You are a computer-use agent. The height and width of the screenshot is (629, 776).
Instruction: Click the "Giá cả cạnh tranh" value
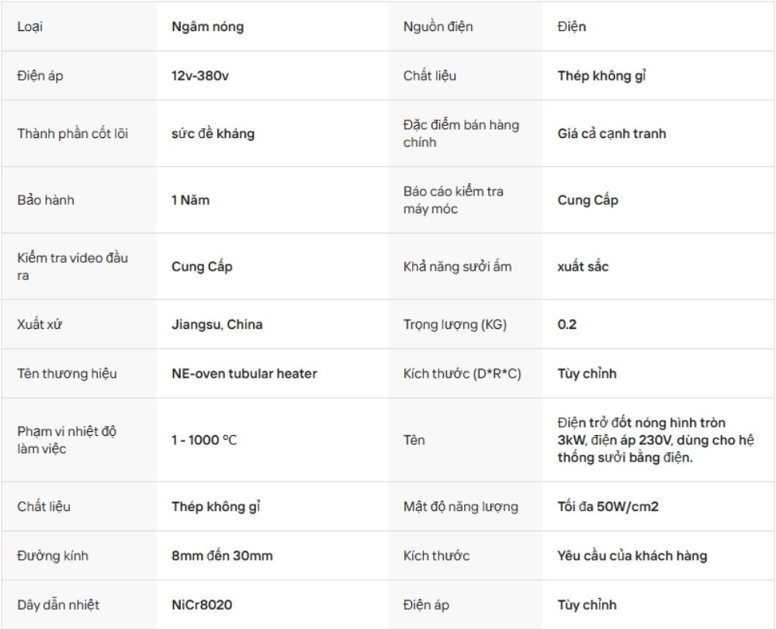[x=611, y=133]
